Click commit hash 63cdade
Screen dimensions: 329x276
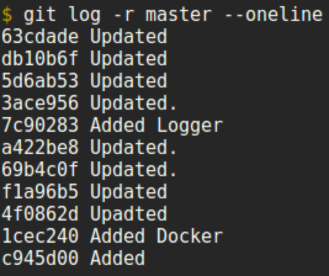coord(40,36)
